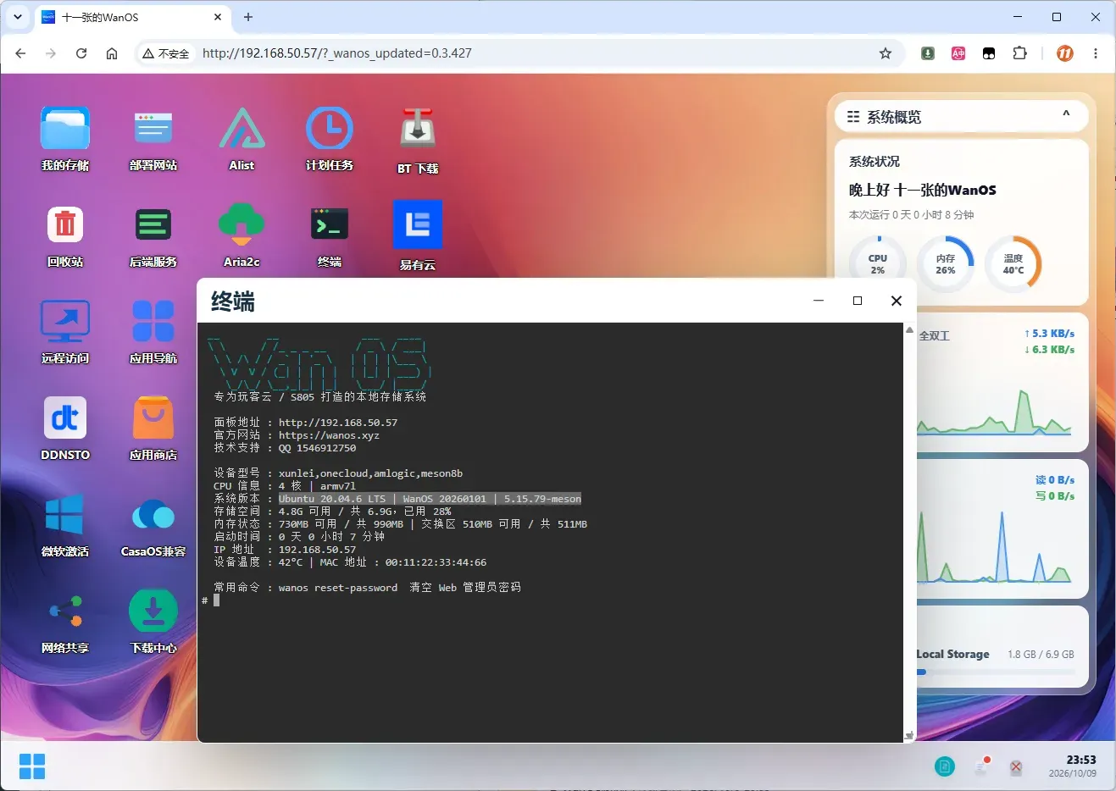Image resolution: width=1116 pixels, height=791 pixels.
Task: Collapse the 系统概览 panel chevron
Action: pyautogui.click(x=1066, y=114)
